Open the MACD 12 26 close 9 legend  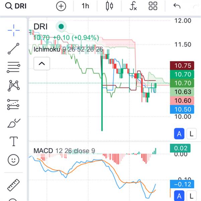click(64, 151)
